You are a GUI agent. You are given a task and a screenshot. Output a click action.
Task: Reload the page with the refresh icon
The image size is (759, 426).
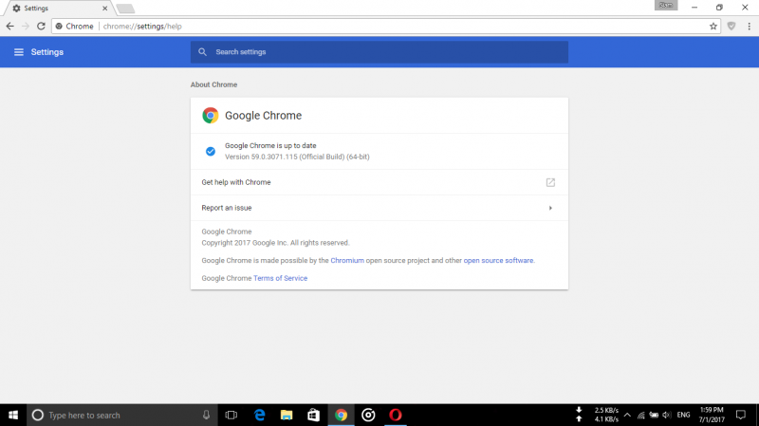(41, 27)
